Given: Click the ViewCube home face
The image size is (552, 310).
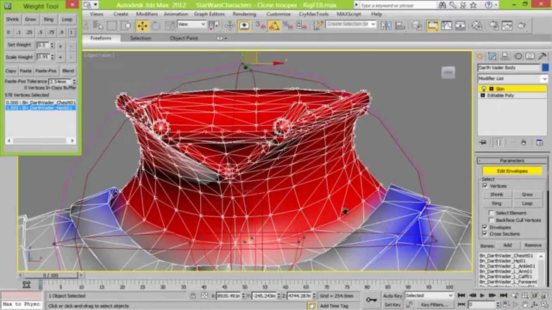Looking at the screenshot, I should 448,72.
